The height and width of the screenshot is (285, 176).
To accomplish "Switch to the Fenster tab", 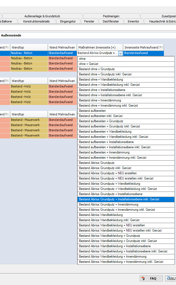I will click(x=89, y=21).
